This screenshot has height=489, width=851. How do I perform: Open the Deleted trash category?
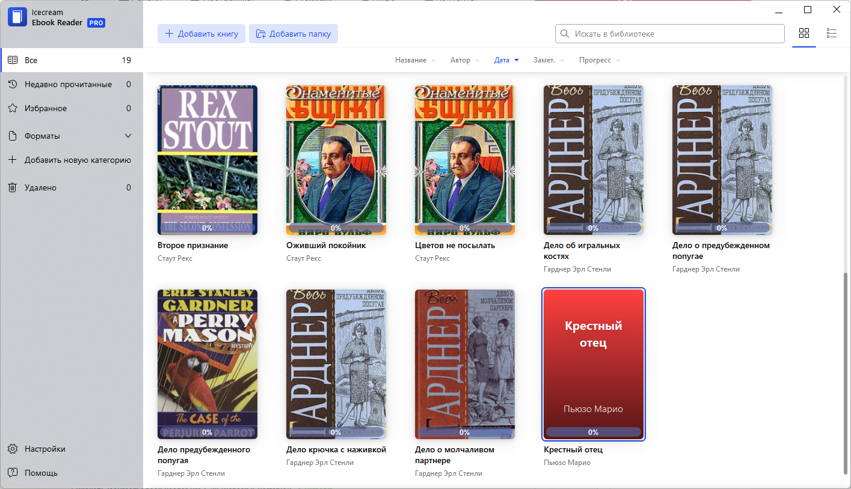(x=13, y=188)
